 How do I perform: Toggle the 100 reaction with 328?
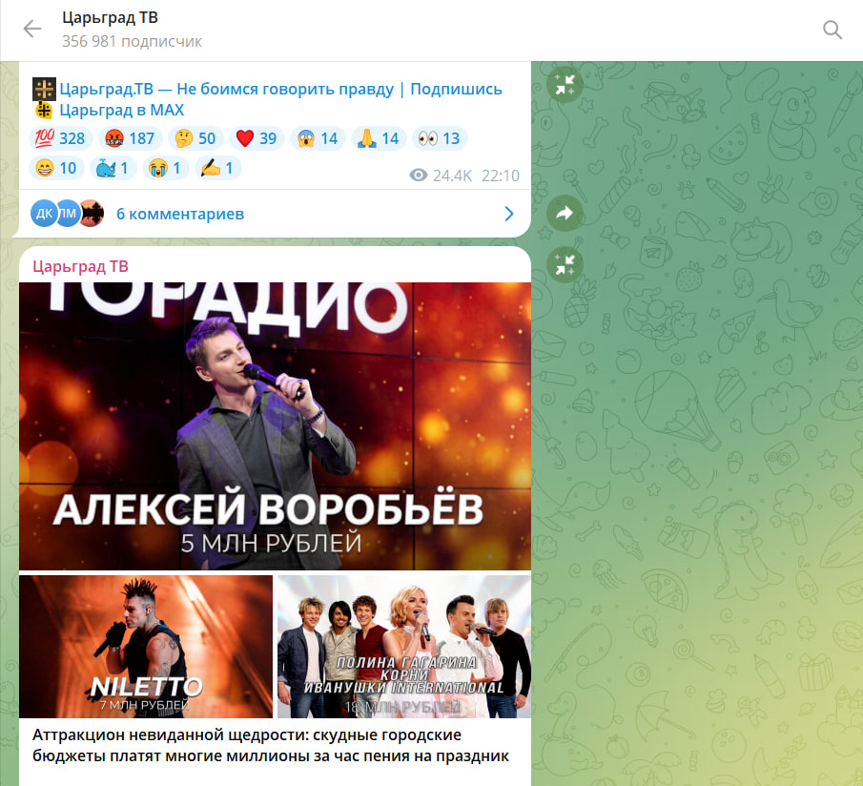[60, 138]
